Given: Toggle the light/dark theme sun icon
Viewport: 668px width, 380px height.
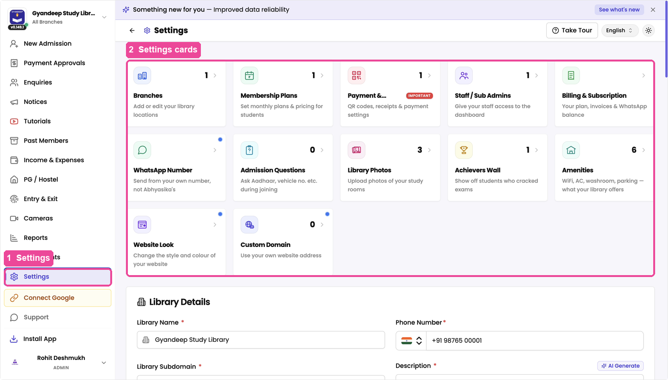Looking at the screenshot, I should 648,31.
